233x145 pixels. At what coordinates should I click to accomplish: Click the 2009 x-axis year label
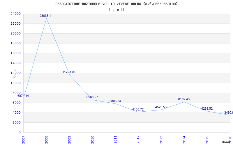point(69,140)
